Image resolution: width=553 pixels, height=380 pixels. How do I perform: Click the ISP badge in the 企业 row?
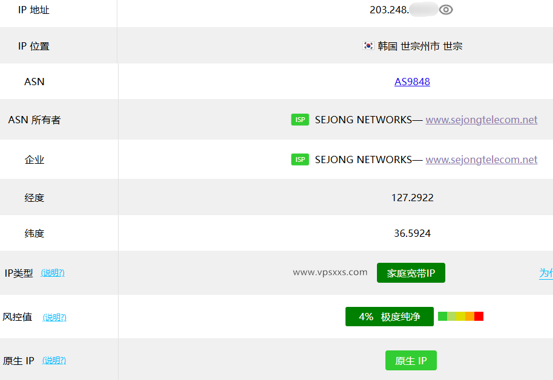300,159
